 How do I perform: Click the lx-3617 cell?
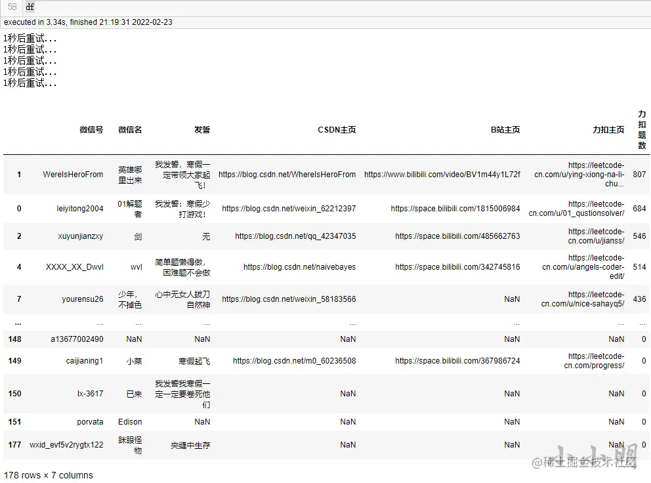tap(90, 393)
